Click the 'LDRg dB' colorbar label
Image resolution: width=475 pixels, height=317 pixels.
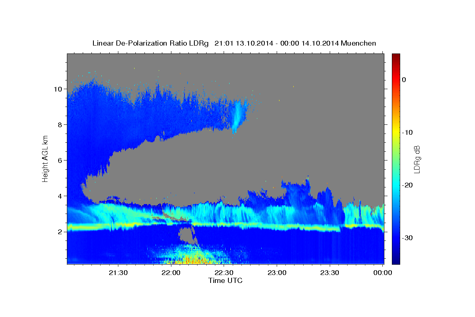416,159
